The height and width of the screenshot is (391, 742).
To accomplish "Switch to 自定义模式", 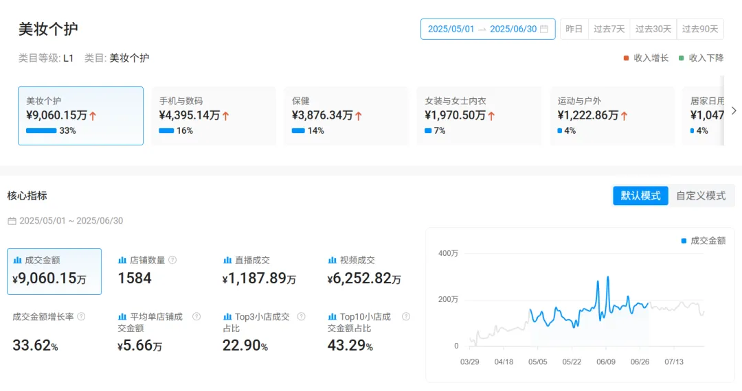I will (x=701, y=195).
